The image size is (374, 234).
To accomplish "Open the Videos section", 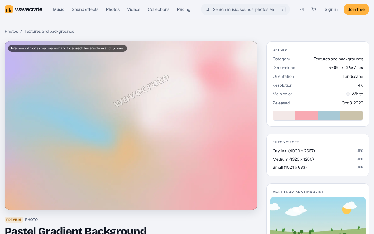I will (134, 9).
